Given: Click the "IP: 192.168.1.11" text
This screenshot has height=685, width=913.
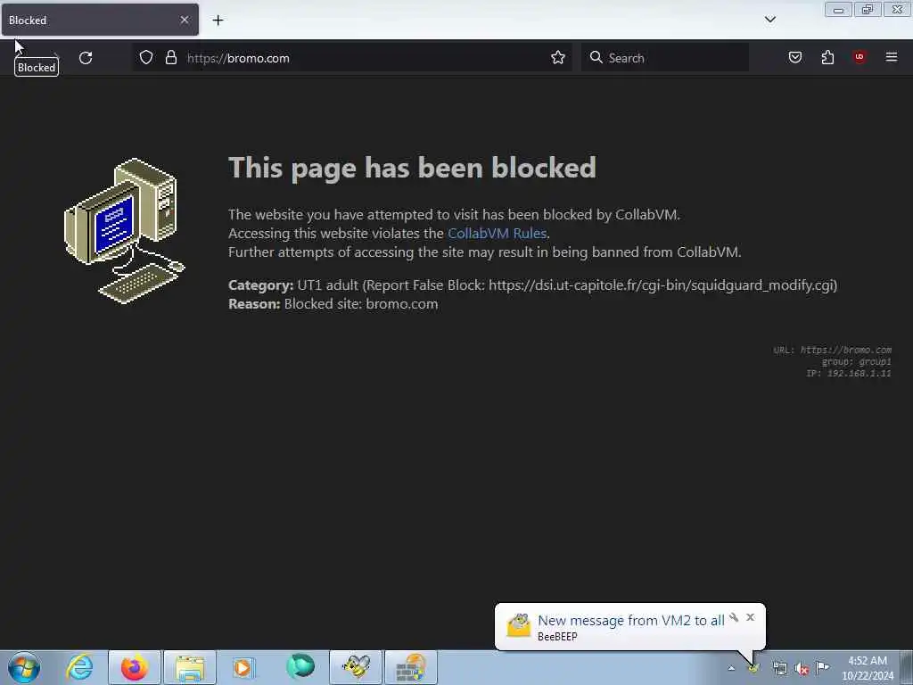Looking at the screenshot, I should [849, 373].
